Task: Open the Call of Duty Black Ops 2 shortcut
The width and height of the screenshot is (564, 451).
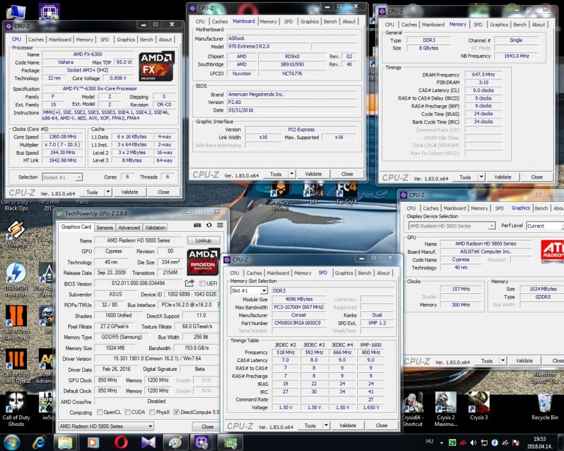Action: tap(16, 323)
